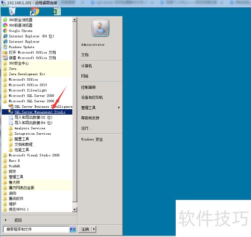This screenshot has width=251, height=237.
Task: Open 文档 from the right pane
Action: click(85, 55)
